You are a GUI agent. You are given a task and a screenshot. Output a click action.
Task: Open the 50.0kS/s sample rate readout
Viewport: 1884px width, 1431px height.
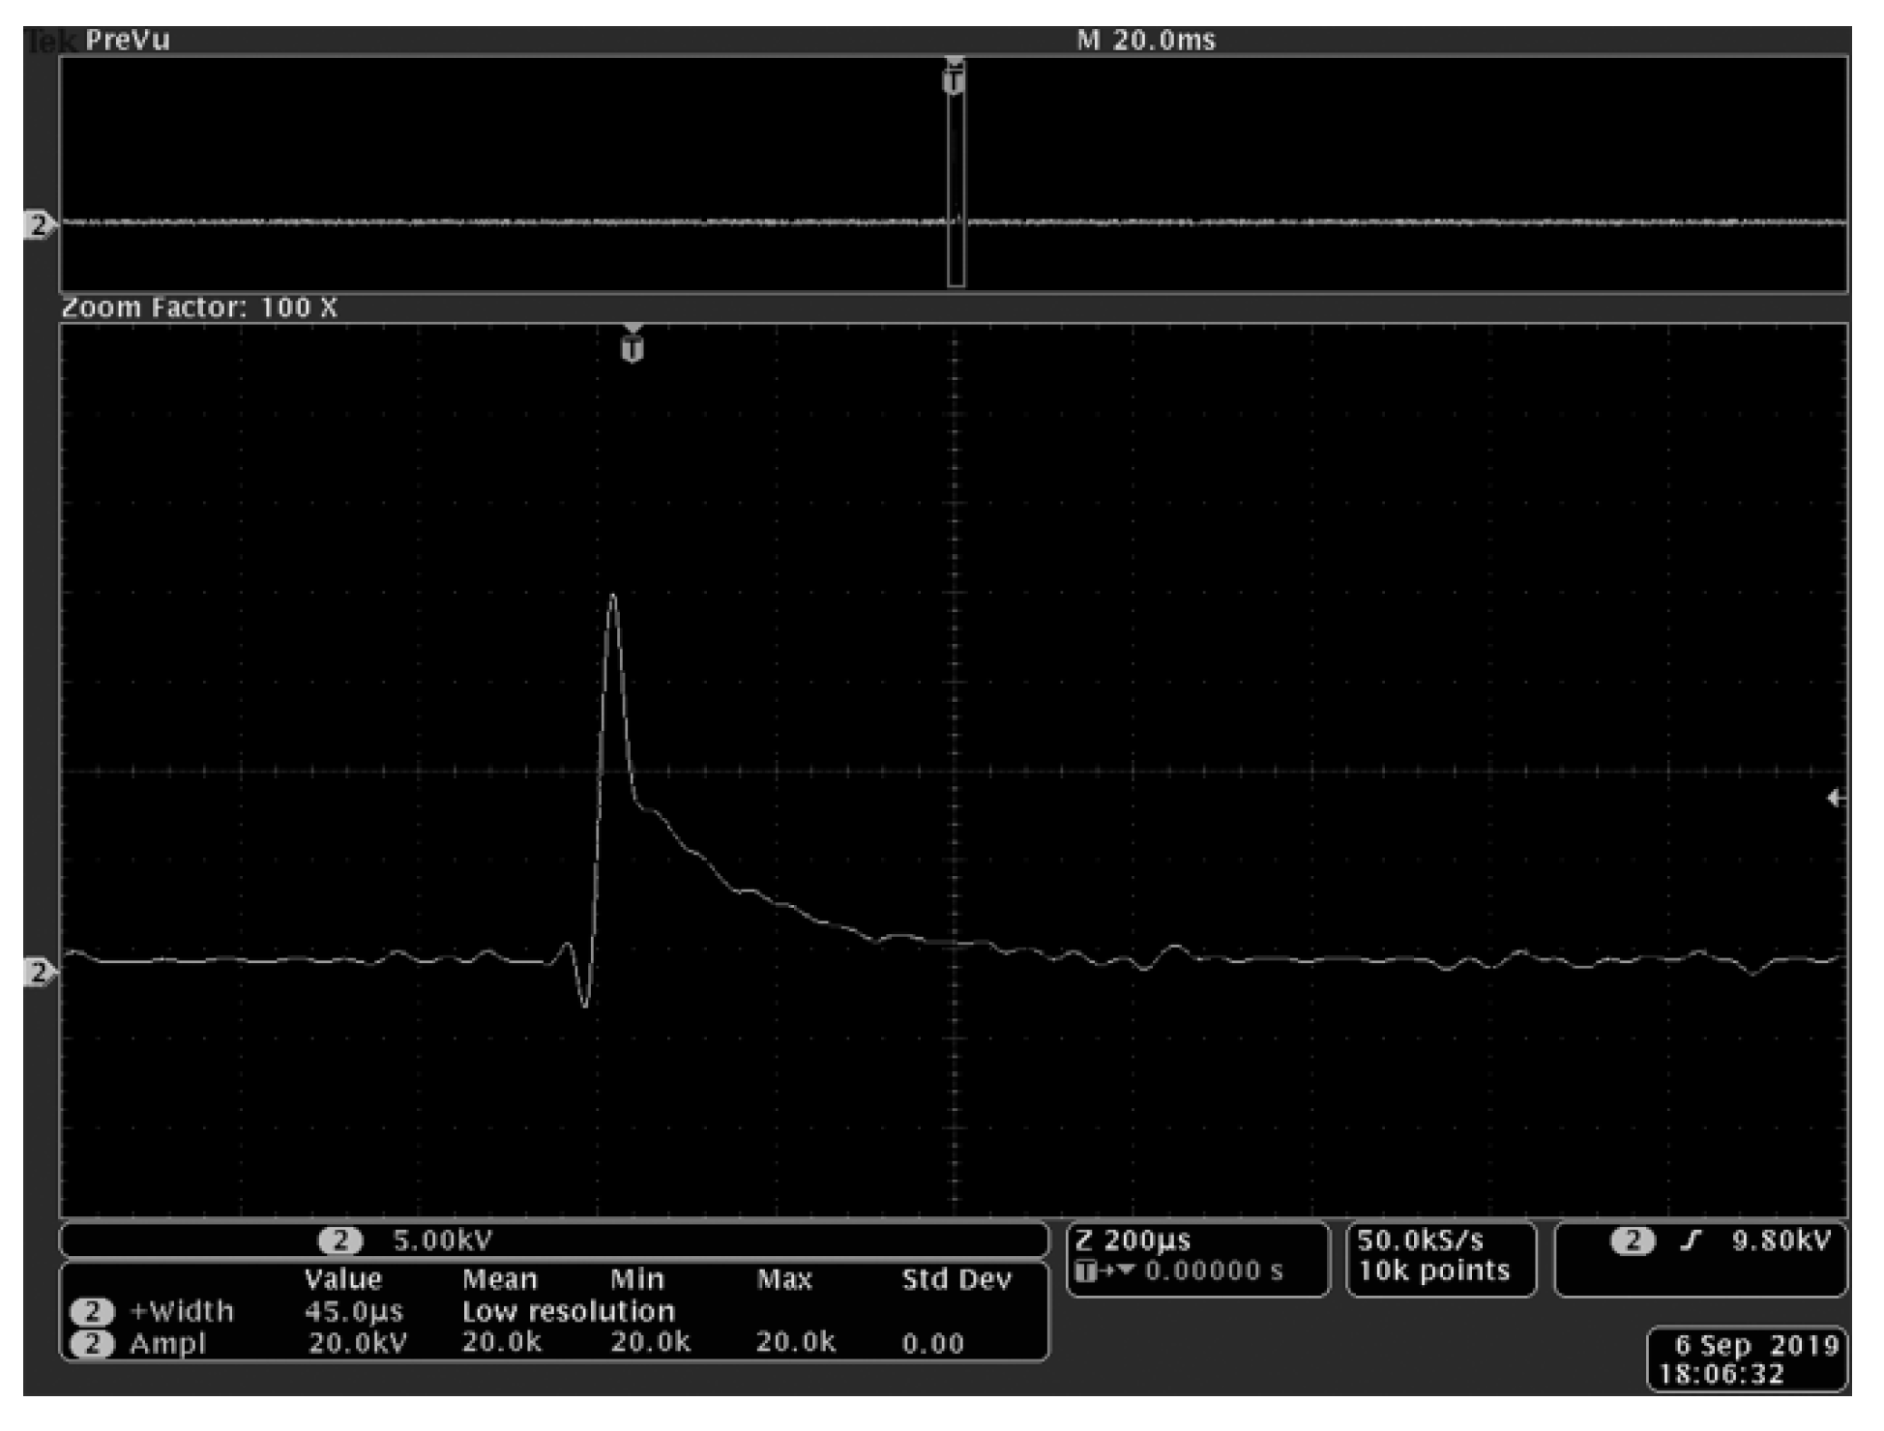click(x=1419, y=1241)
